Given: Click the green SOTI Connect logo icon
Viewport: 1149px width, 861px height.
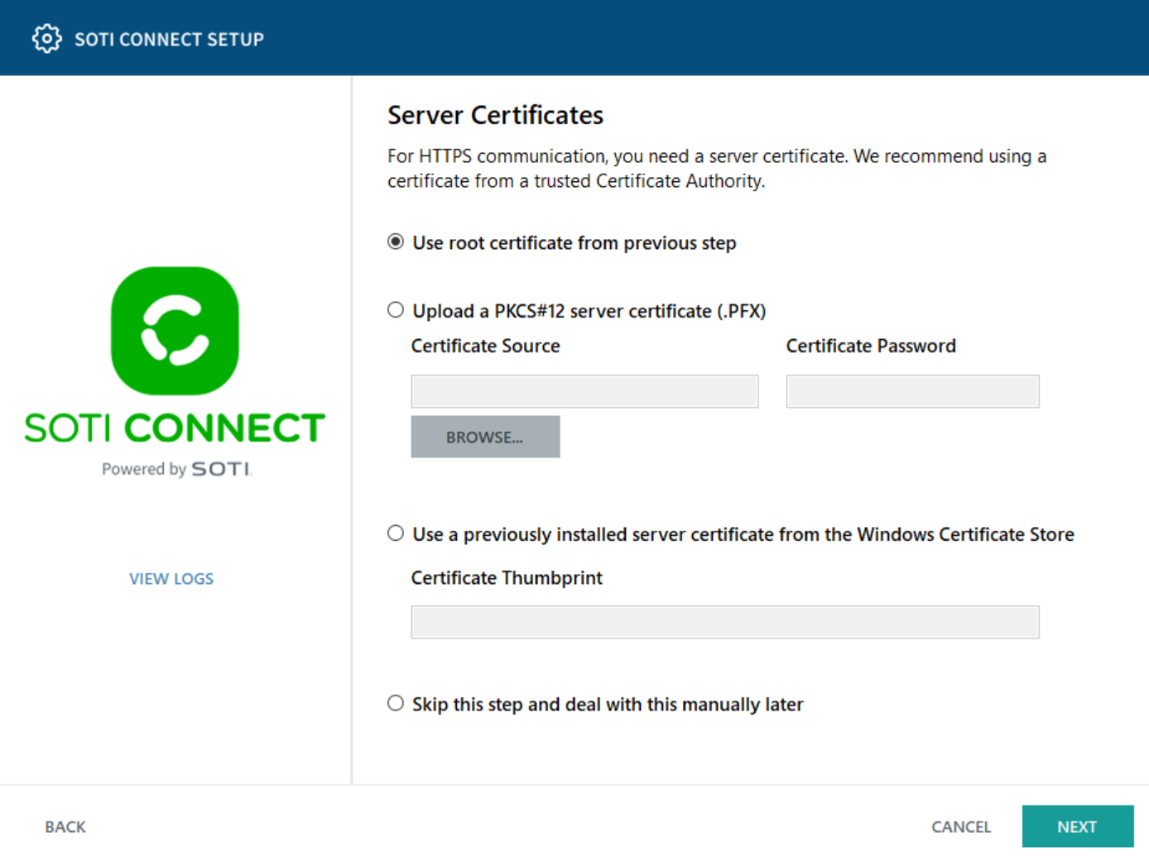Looking at the screenshot, I should click(175, 331).
